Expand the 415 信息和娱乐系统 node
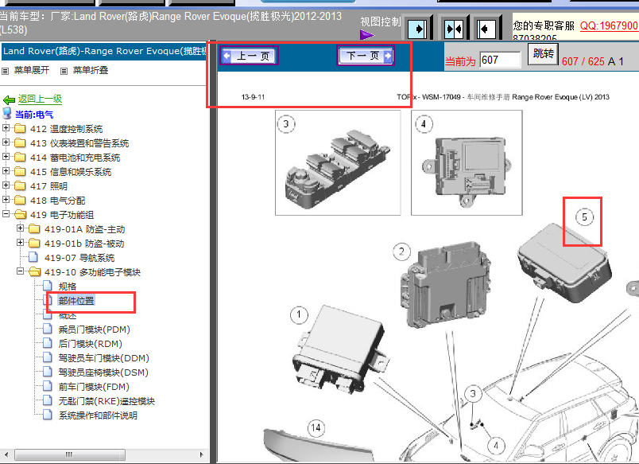The image size is (639, 464). pyautogui.click(x=6, y=170)
